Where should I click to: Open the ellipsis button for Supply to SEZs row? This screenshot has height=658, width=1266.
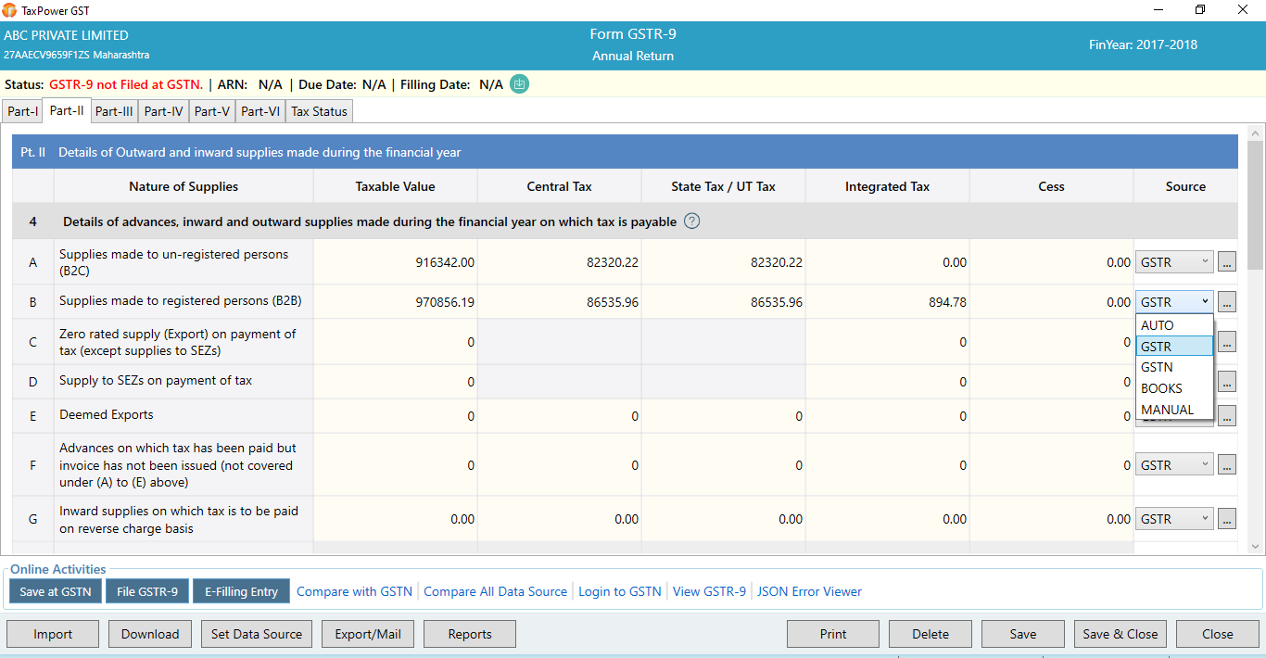[1227, 382]
